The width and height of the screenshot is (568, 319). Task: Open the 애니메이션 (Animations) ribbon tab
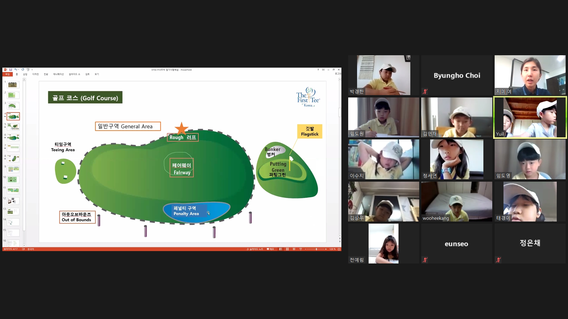pyautogui.click(x=58, y=74)
